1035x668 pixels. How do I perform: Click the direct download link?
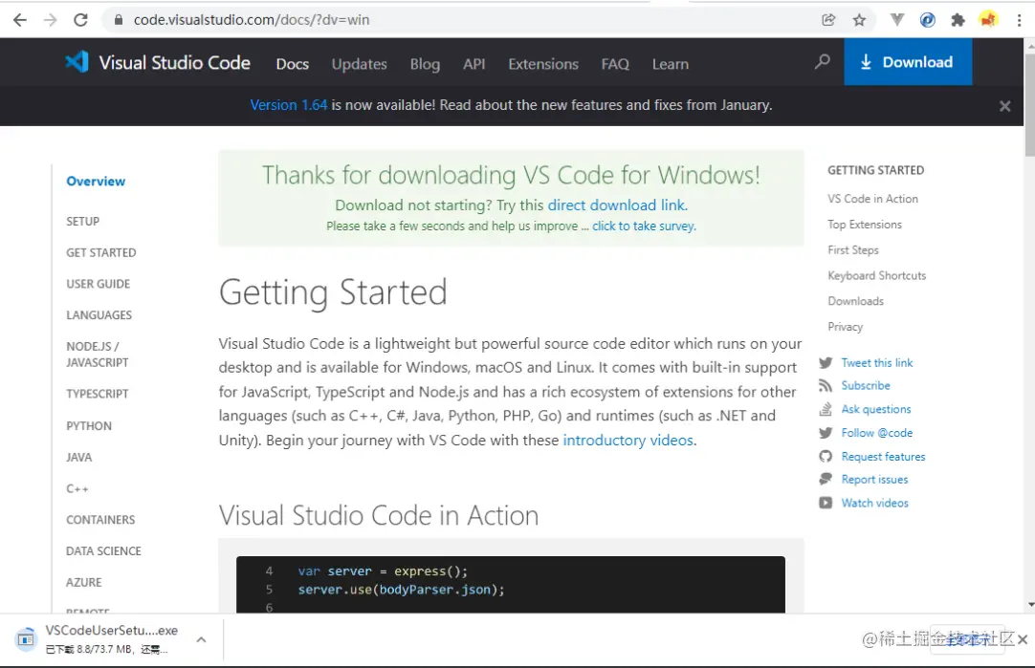pyautogui.click(x=618, y=205)
